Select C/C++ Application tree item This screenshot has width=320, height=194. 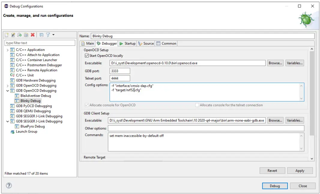pyautogui.click(x=30, y=50)
